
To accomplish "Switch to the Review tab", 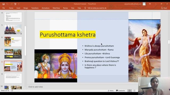I will tap(65, 8).
